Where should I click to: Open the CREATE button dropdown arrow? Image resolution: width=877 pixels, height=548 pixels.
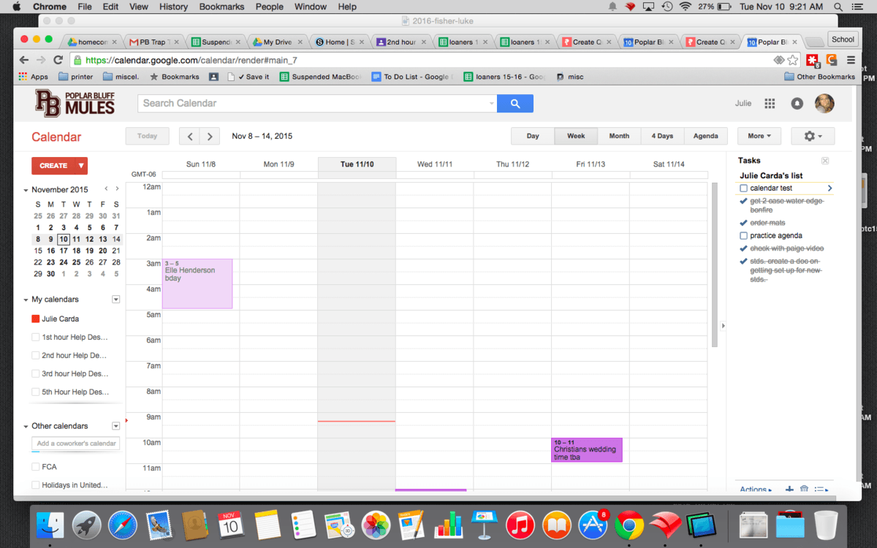tap(81, 166)
